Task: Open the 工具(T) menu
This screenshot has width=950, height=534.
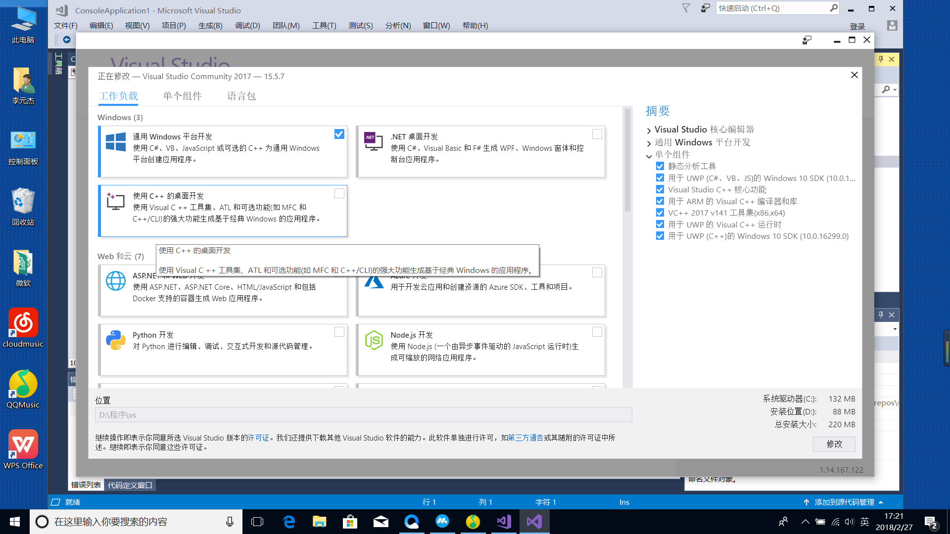Action: (x=324, y=26)
